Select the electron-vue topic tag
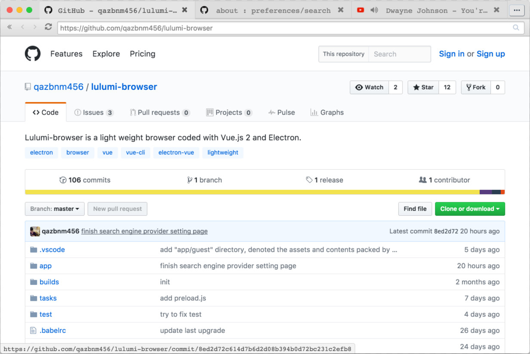The image size is (530, 354). click(176, 153)
